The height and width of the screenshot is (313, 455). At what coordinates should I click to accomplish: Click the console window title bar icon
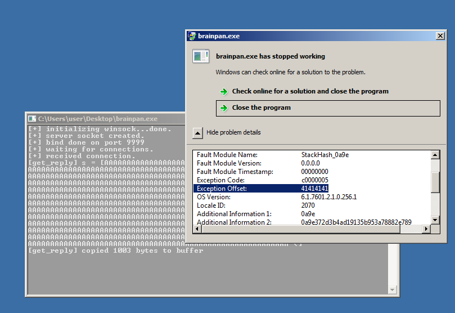(32, 119)
